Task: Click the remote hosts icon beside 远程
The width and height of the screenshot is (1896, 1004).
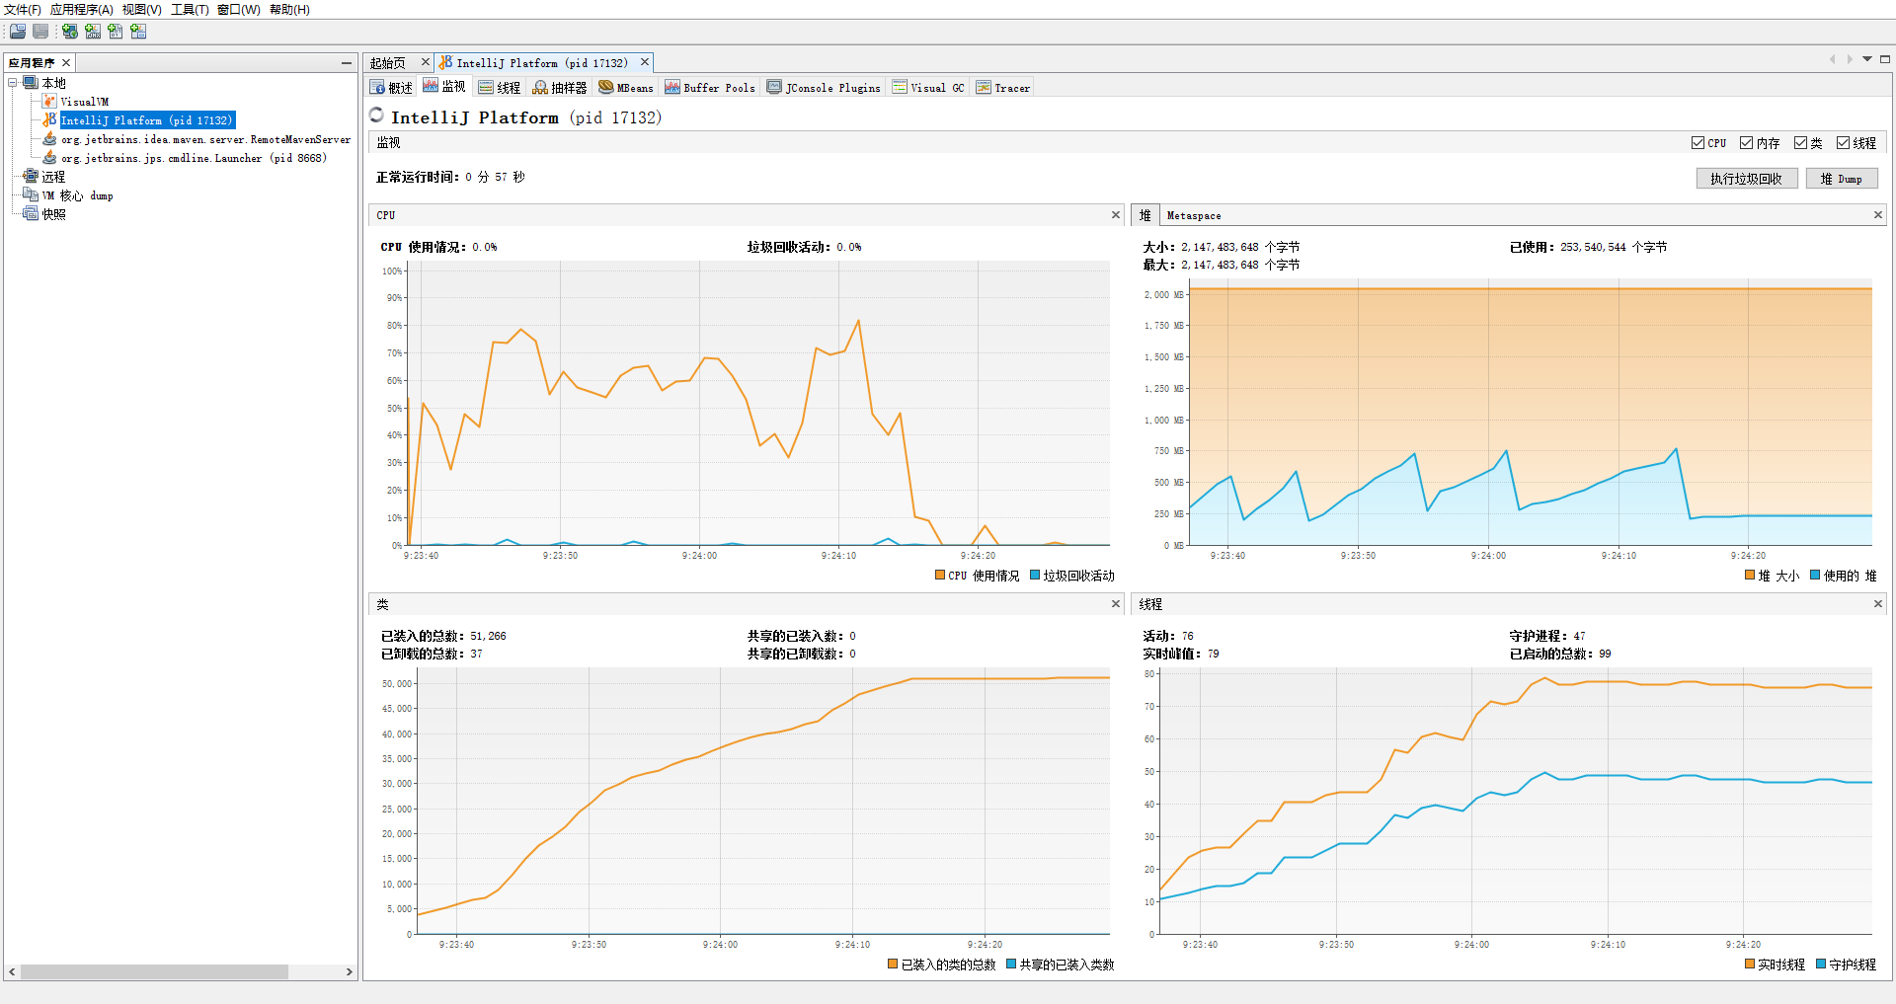Action: pos(31,177)
